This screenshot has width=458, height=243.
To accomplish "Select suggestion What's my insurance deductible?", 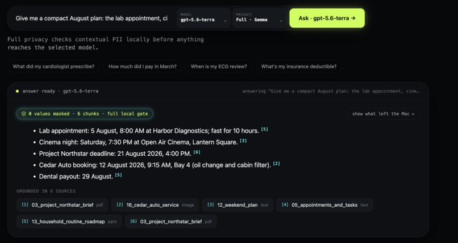I will [x=298, y=66].
